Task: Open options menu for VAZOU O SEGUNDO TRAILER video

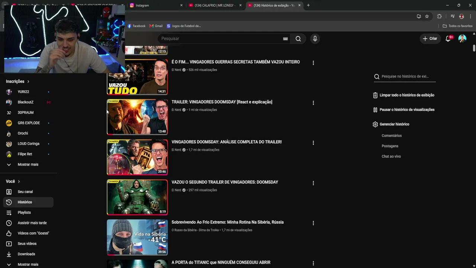Action: pyautogui.click(x=313, y=183)
